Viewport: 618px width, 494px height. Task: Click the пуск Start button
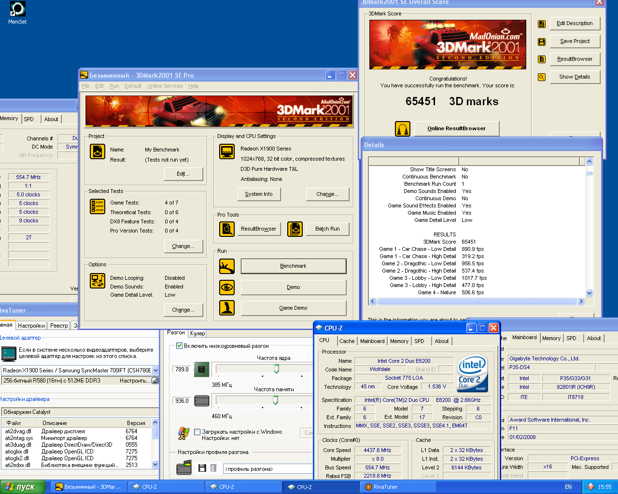[23, 487]
